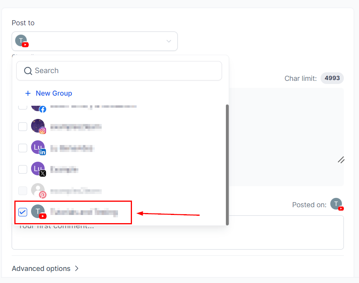This screenshot has width=359, height=283.
Task: Click the Search accounts input field
Action: 124,71
